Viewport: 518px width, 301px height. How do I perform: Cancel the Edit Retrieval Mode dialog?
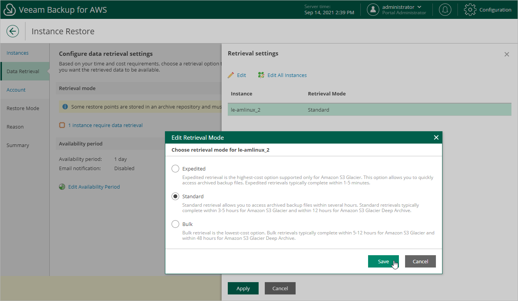420,261
